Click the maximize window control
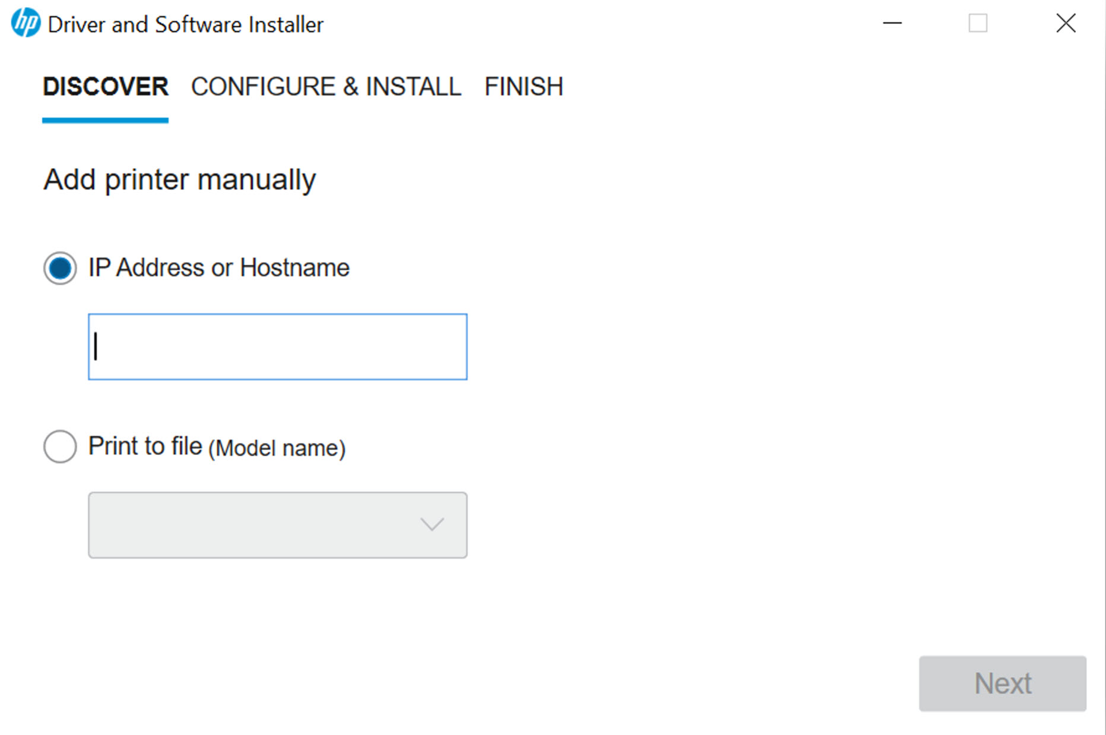1106x735 pixels. tap(978, 24)
